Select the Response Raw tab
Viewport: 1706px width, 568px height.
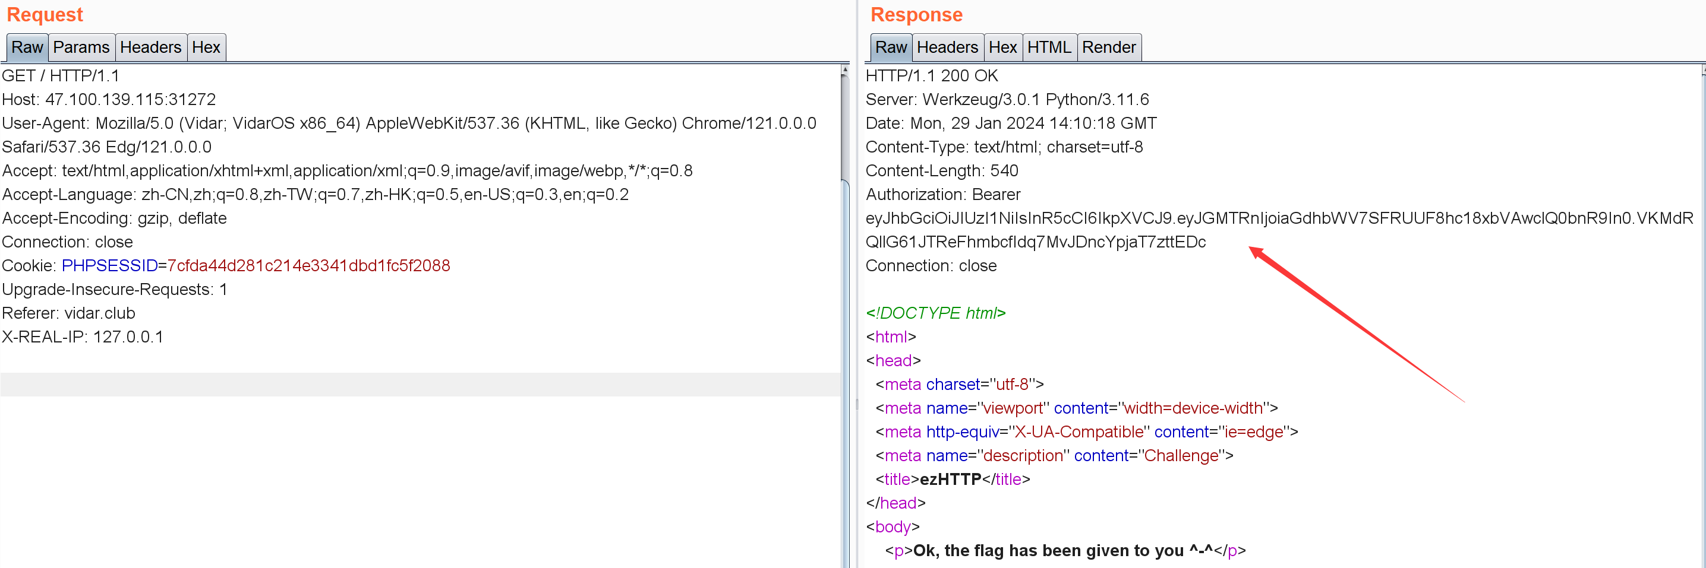(891, 47)
